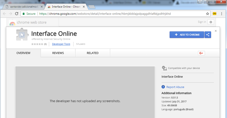Click the back navigation arrow

click(4, 14)
